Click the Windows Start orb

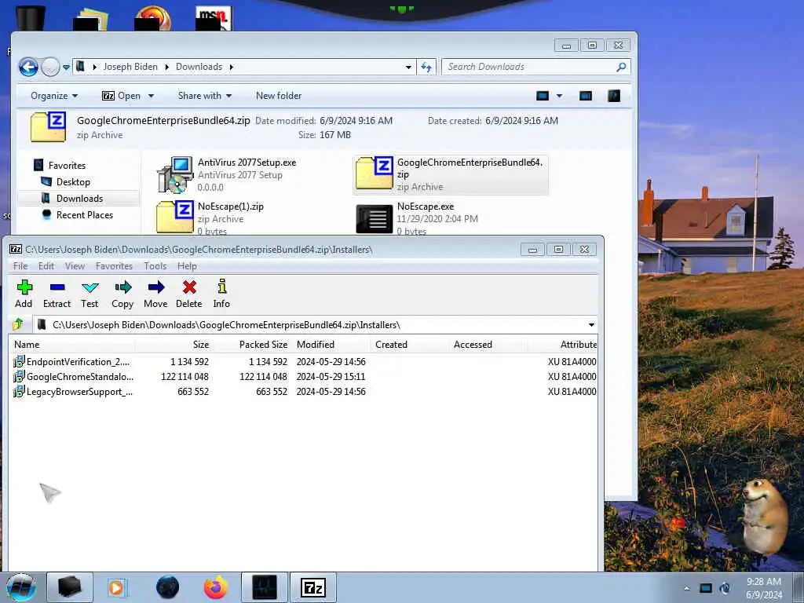(21, 587)
